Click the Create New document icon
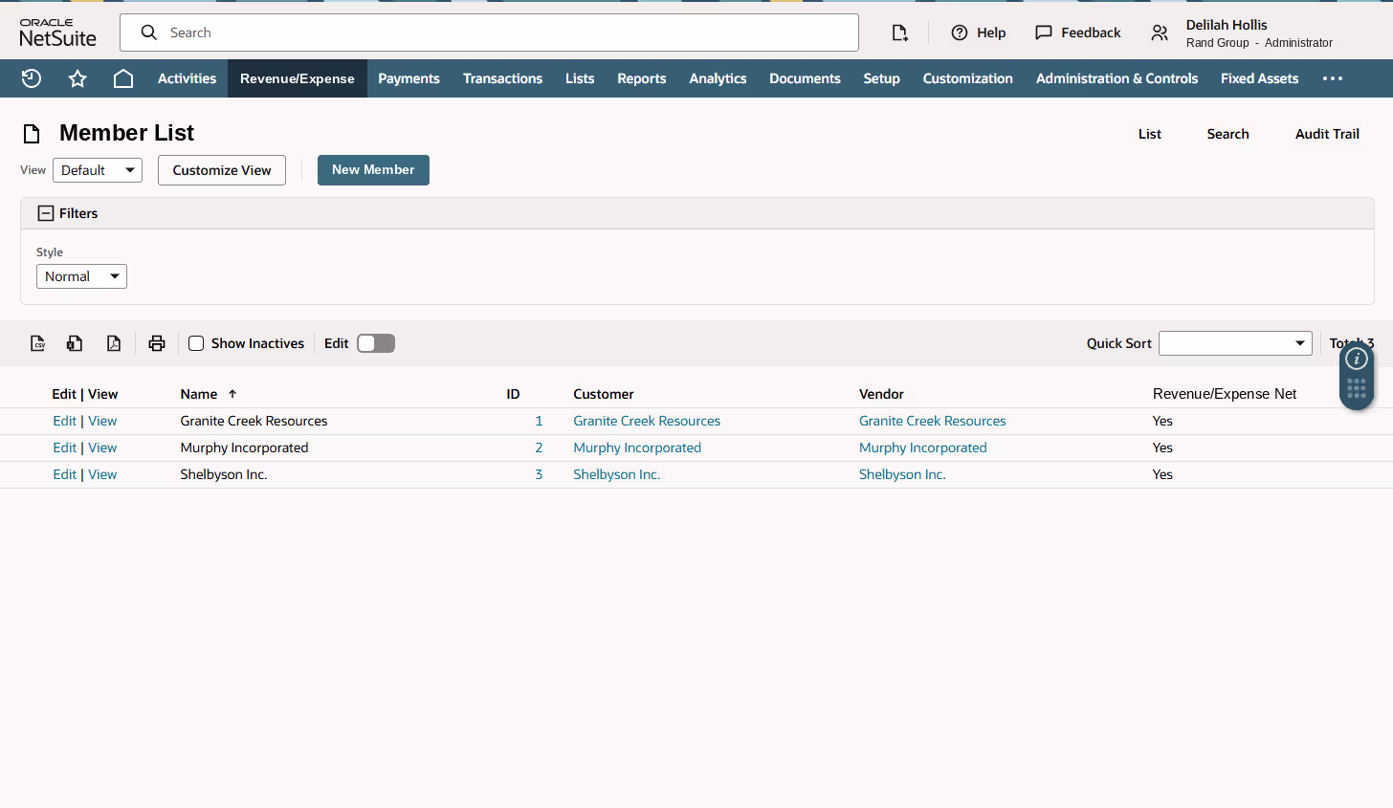The image size is (1393, 808). (899, 33)
